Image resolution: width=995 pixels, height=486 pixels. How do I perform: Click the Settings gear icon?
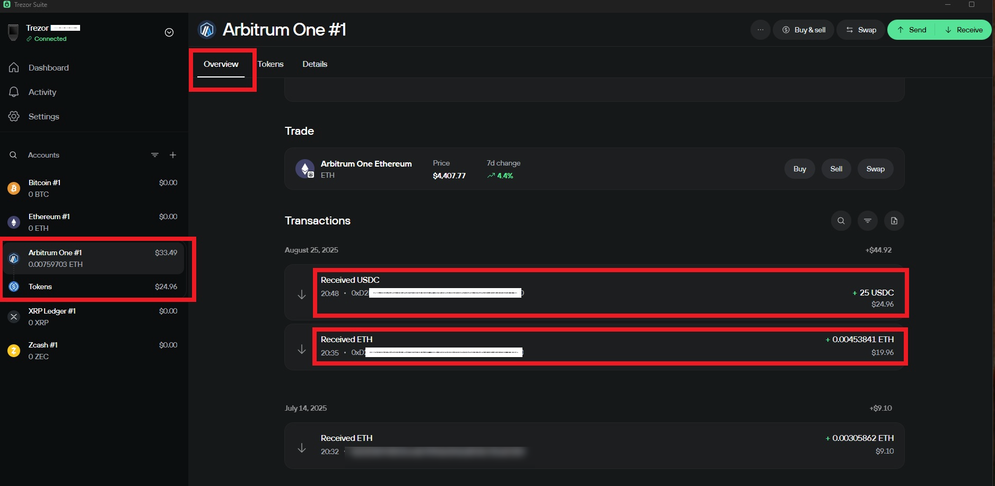coord(14,116)
